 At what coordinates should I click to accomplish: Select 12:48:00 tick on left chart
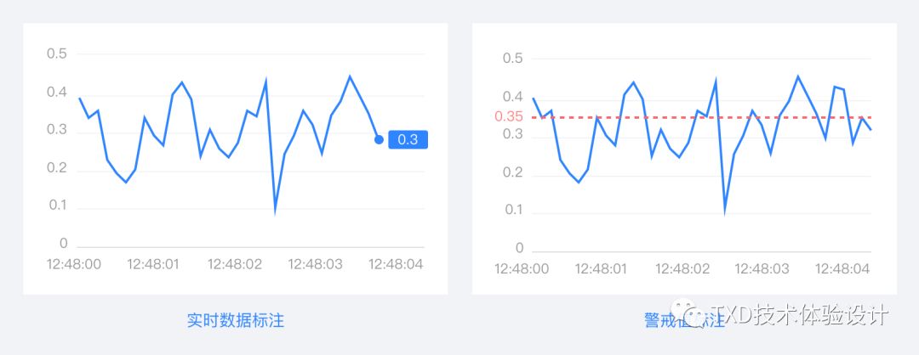tap(74, 264)
